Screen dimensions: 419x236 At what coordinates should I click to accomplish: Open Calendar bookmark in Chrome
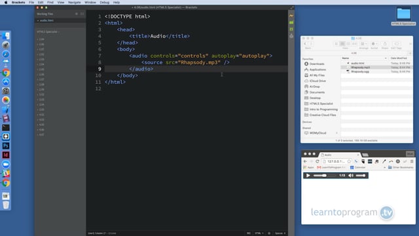tap(357, 168)
